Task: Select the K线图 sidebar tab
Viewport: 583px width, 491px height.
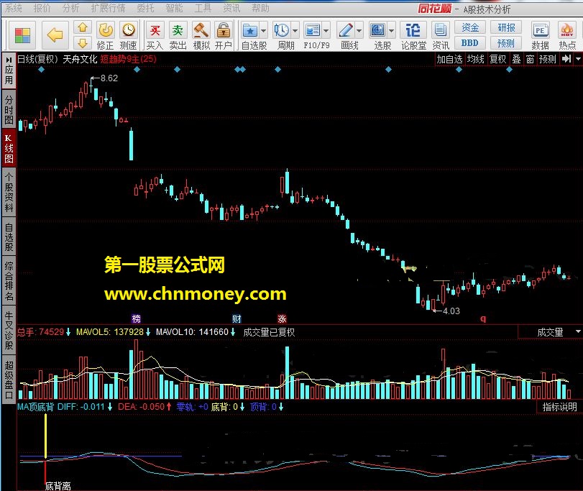Action: click(9, 149)
